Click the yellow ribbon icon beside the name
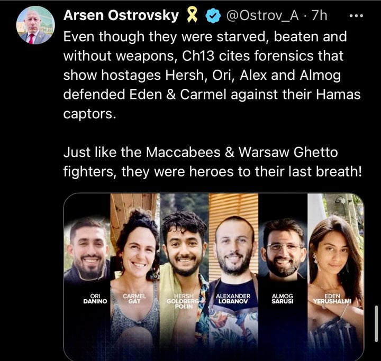The height and width of the screenshot is (361, 381). (x=192, y=15)
